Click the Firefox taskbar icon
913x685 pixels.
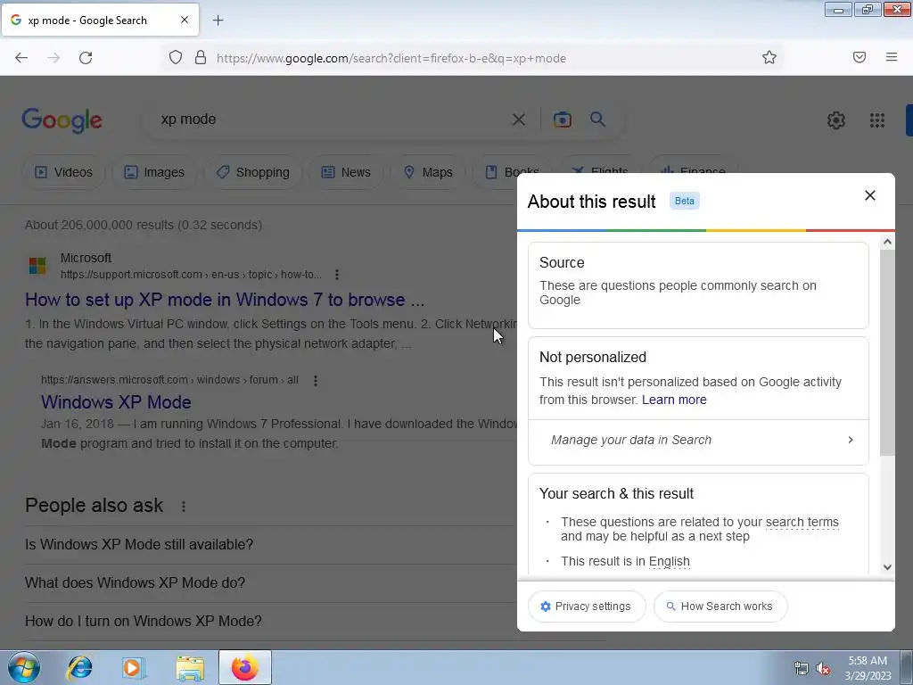[245, 667]
